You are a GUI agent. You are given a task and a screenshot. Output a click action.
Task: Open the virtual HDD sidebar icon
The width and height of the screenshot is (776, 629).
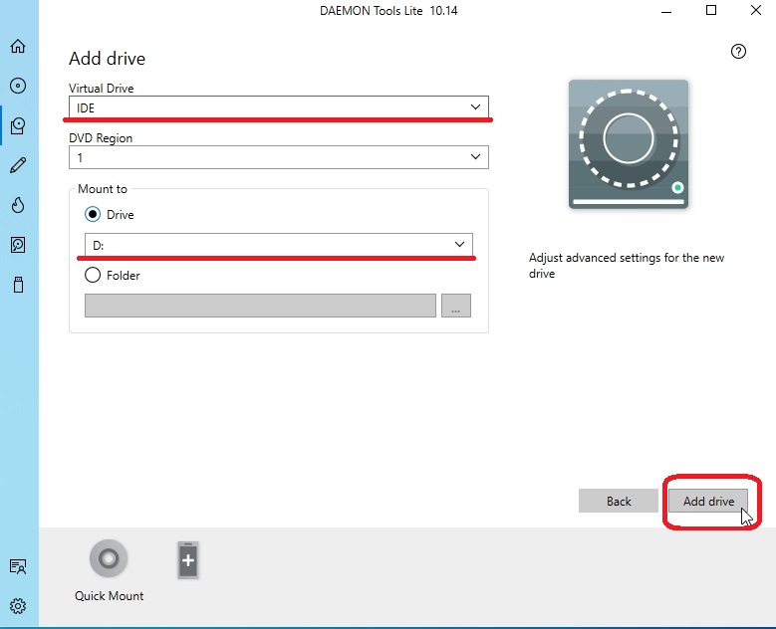pyautogui.click(x=18, y=245)
